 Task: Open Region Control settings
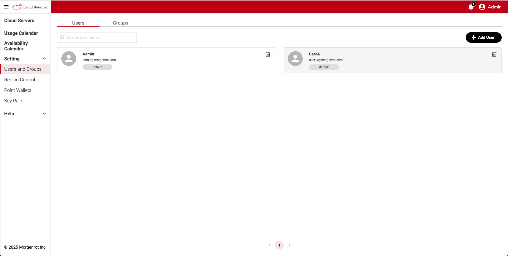click(x=20, y=79)
